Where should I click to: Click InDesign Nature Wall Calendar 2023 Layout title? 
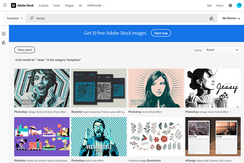click(208, 160)
